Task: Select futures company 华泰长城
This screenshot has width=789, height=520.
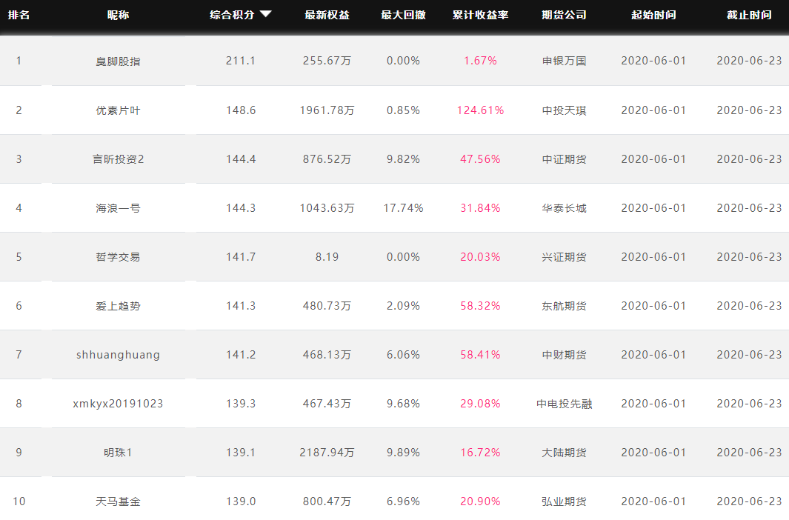Action: click(x=564, y=208)
